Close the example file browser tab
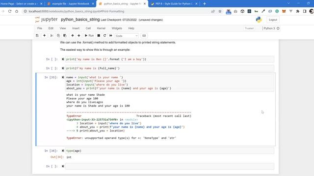The image size is (314, 176). coord(93,4)
